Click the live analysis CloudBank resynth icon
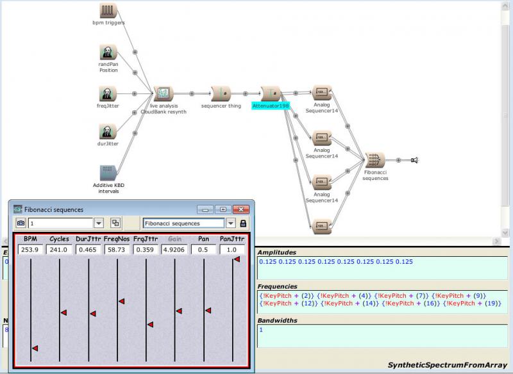This screenshot has width=513, height=374. (164, 93)
